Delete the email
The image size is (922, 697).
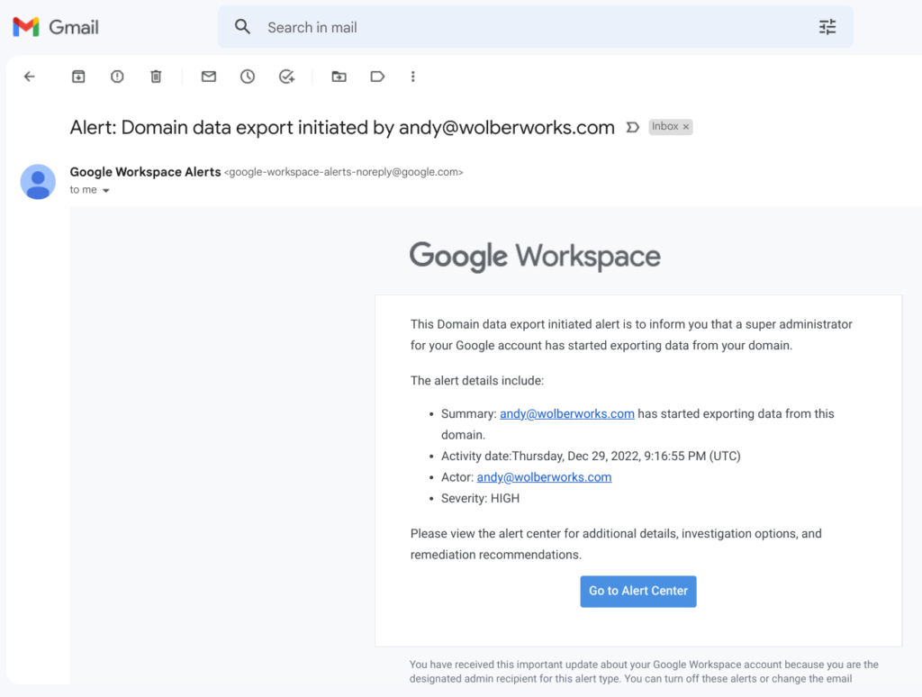[156, 77]
